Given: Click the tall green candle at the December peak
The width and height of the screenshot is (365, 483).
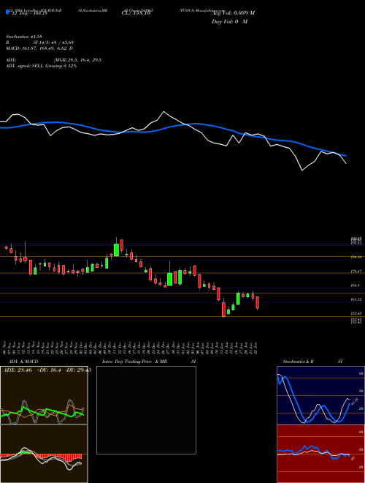Looking at the screenshot, I should [117, 249].
